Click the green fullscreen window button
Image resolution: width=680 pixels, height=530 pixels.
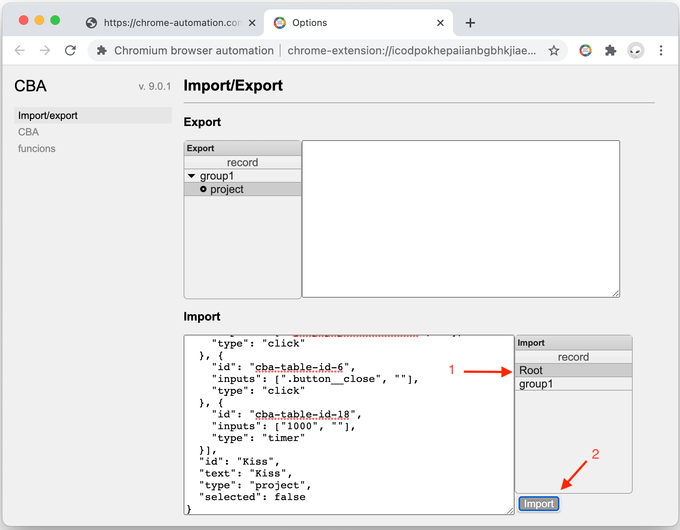(55, 20)
